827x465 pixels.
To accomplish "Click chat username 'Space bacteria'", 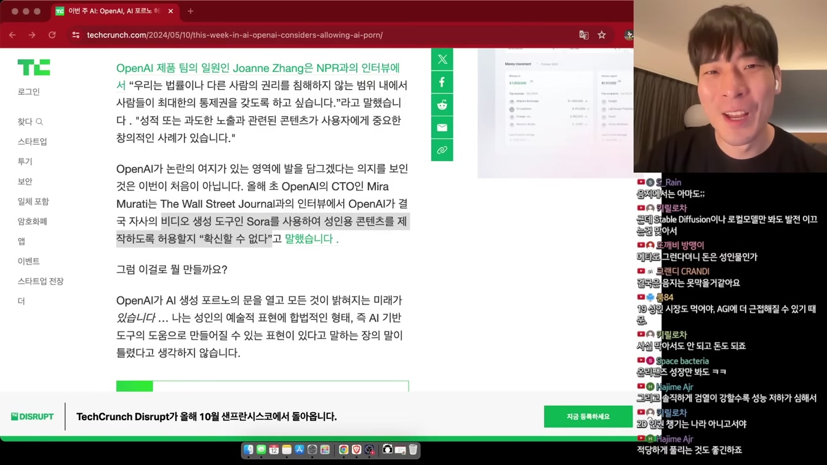I will click(682, 361).
